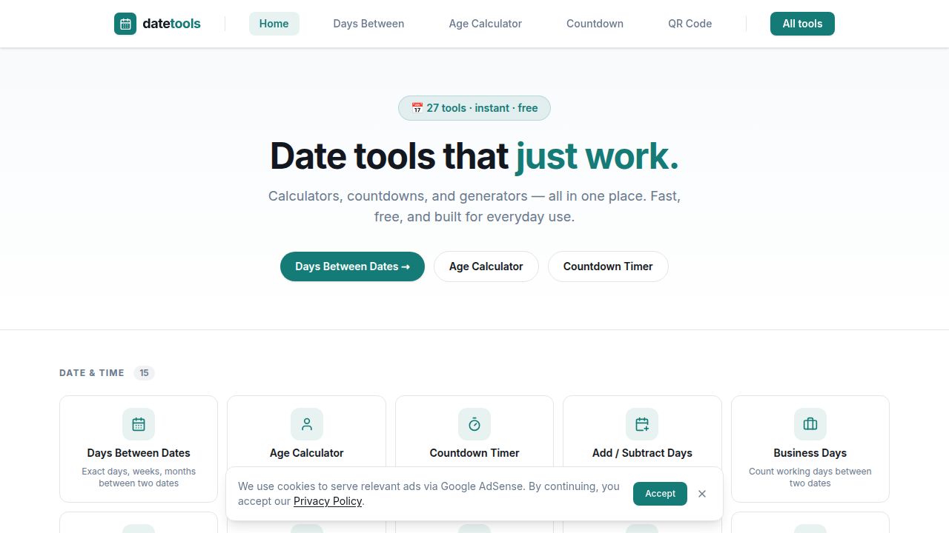Select Countdown in the top navigation
The image size is (949, 533).
(595, 24)
